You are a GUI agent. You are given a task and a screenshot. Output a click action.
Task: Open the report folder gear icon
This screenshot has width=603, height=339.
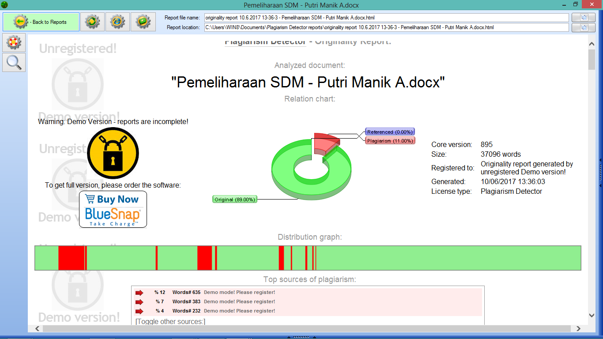pyautogui.click(x=143, y=22)
